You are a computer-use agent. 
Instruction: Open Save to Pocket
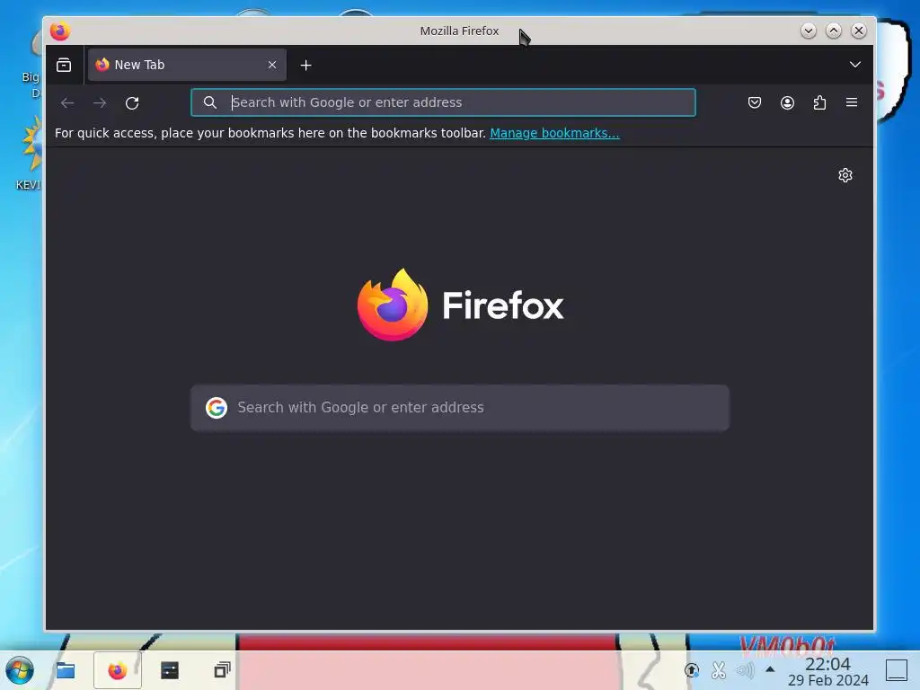pos(755,102)
